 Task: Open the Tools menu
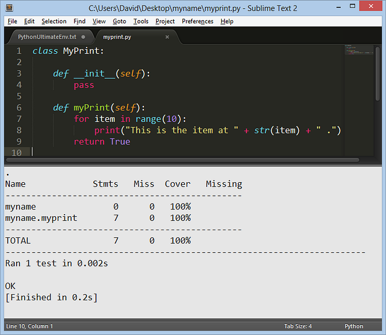141,22
